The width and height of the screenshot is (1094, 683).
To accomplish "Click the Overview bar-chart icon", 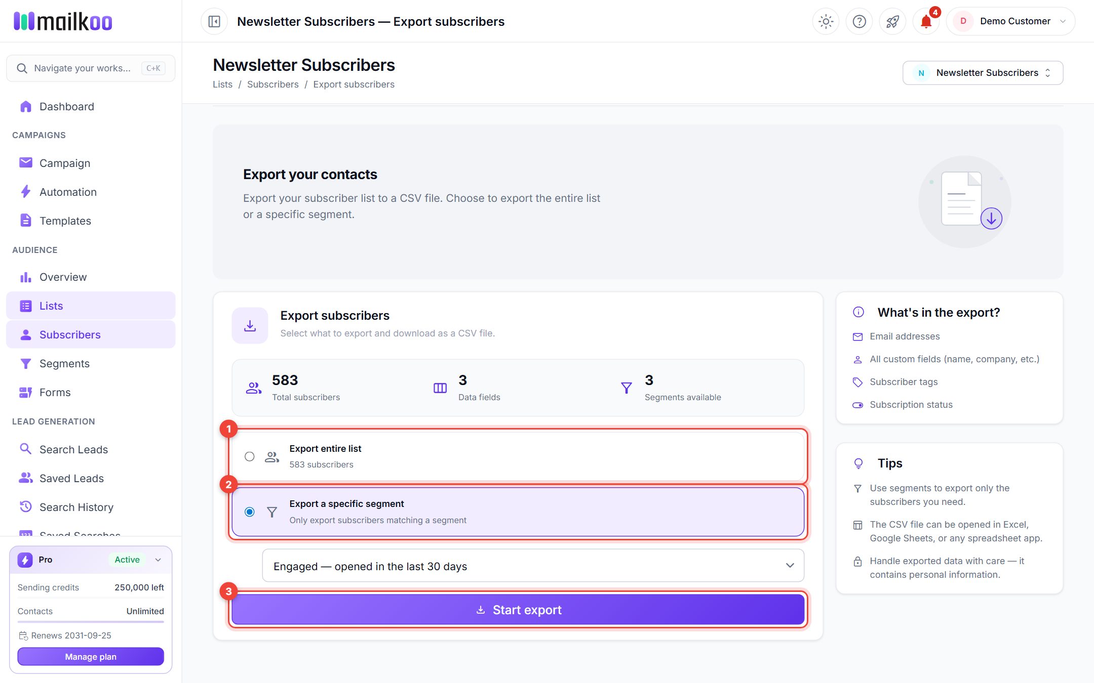I will (25, 277).
